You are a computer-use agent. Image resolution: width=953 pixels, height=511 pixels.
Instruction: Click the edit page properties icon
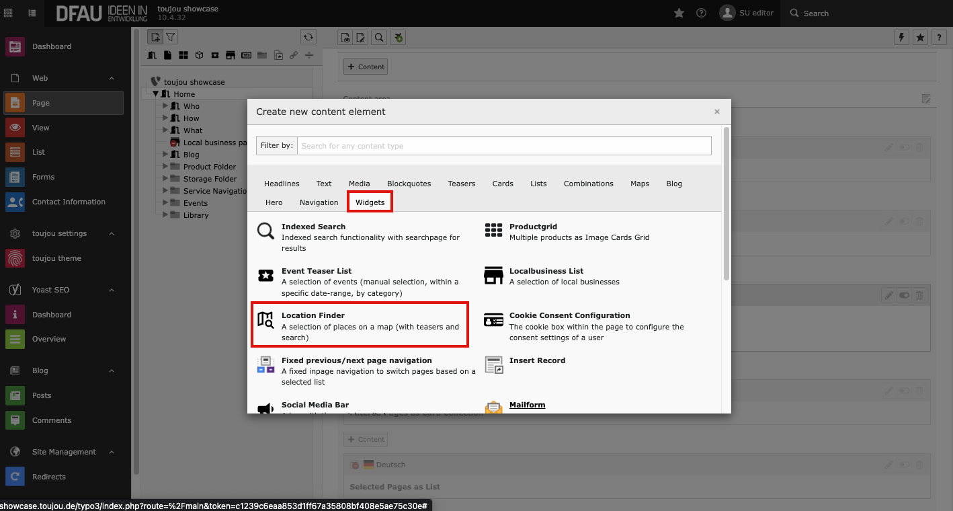coord(362,38)
